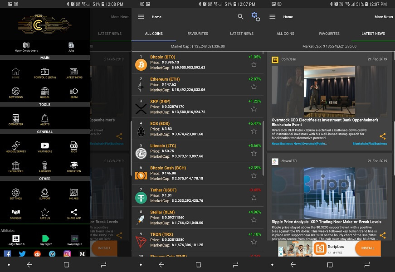This screenshot has height=272, width=395.
Task: Click the search magnifier icon
Action: click(x=241, y=17)
